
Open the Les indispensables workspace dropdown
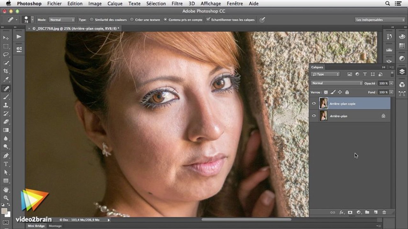pos(380,20)
